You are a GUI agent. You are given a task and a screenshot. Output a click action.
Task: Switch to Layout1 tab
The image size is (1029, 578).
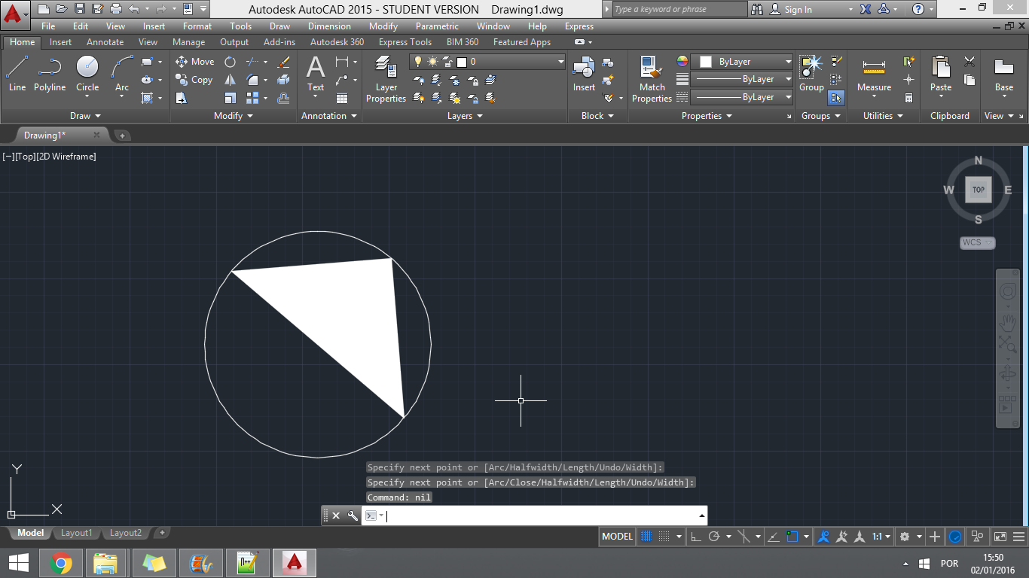(76, 533)
